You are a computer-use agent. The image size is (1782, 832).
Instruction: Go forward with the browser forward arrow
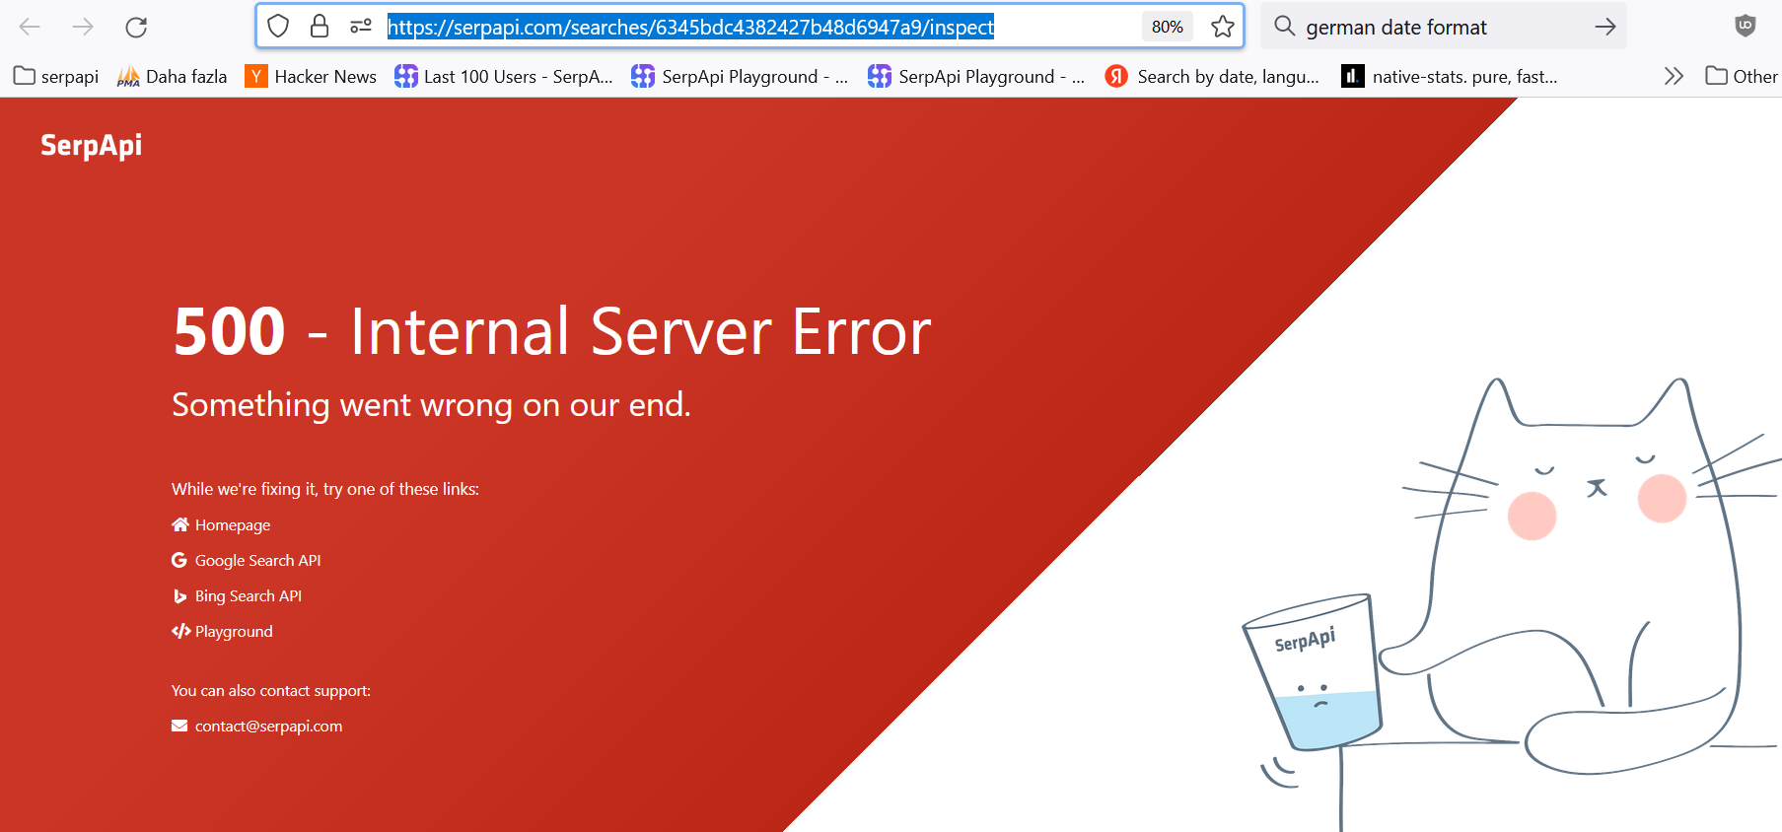83,27
